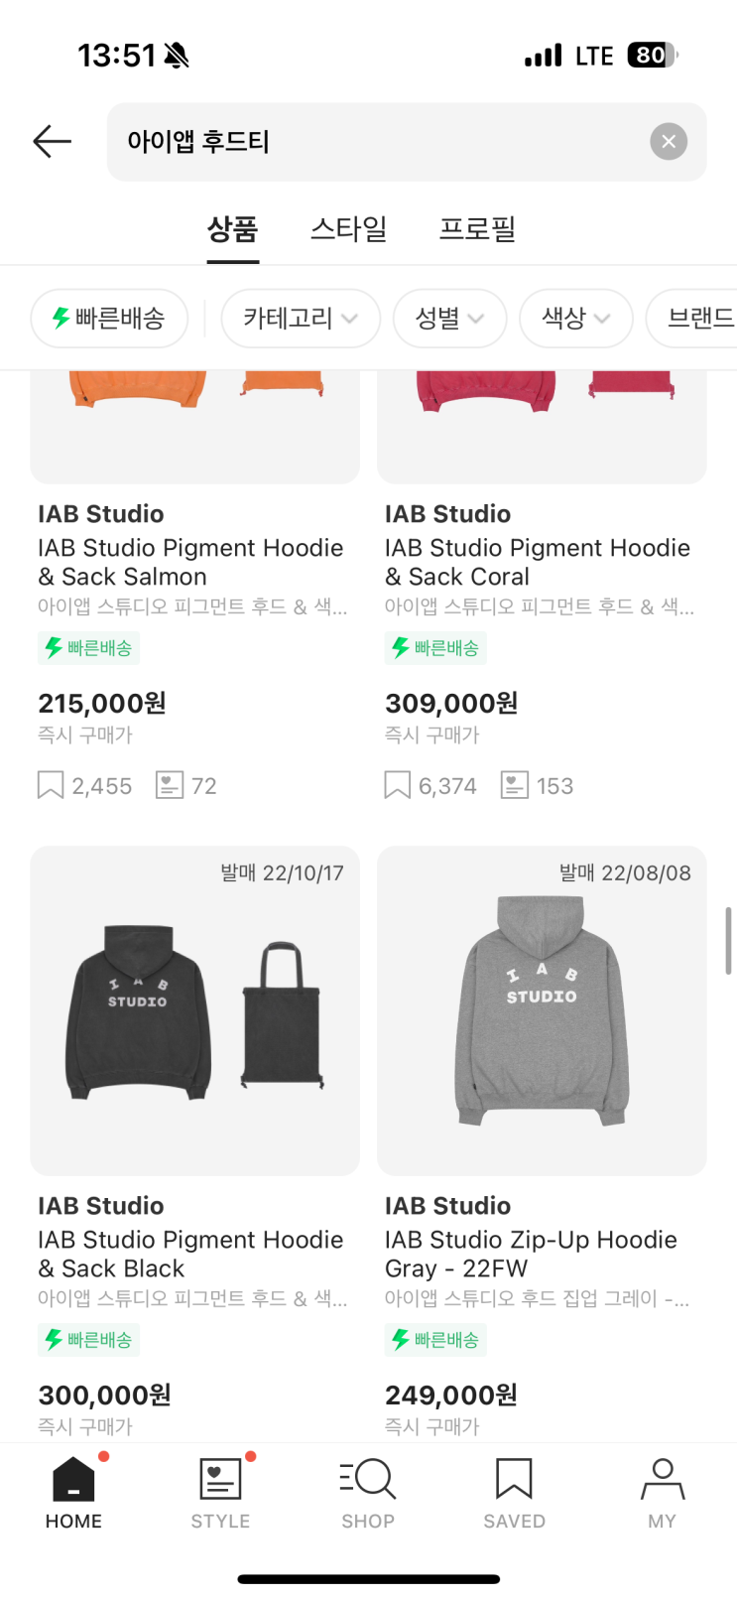The height and width of the screenshot is (1599, 737).
Task: Open gray Zip-Up Hoodie product image
Action: tap(542, 1010)
